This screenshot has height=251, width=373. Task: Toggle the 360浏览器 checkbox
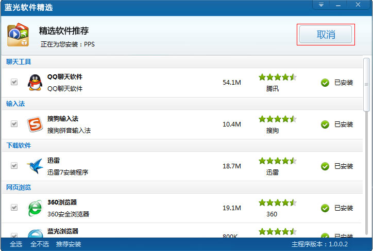click(14, 208)
